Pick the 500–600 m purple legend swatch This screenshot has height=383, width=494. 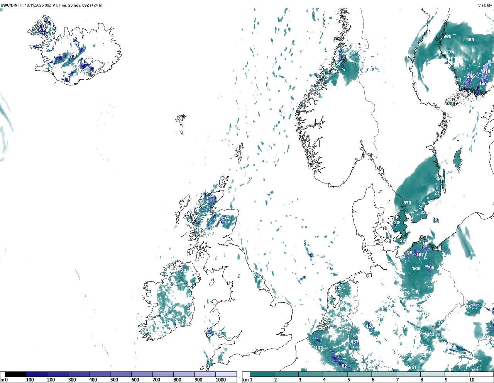point(121,374)
